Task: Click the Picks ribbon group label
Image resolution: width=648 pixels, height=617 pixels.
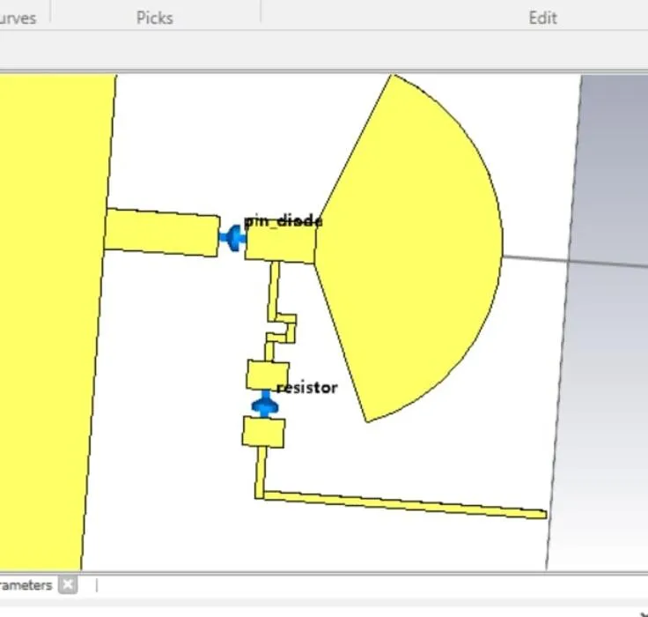Action: pos(154,18)
